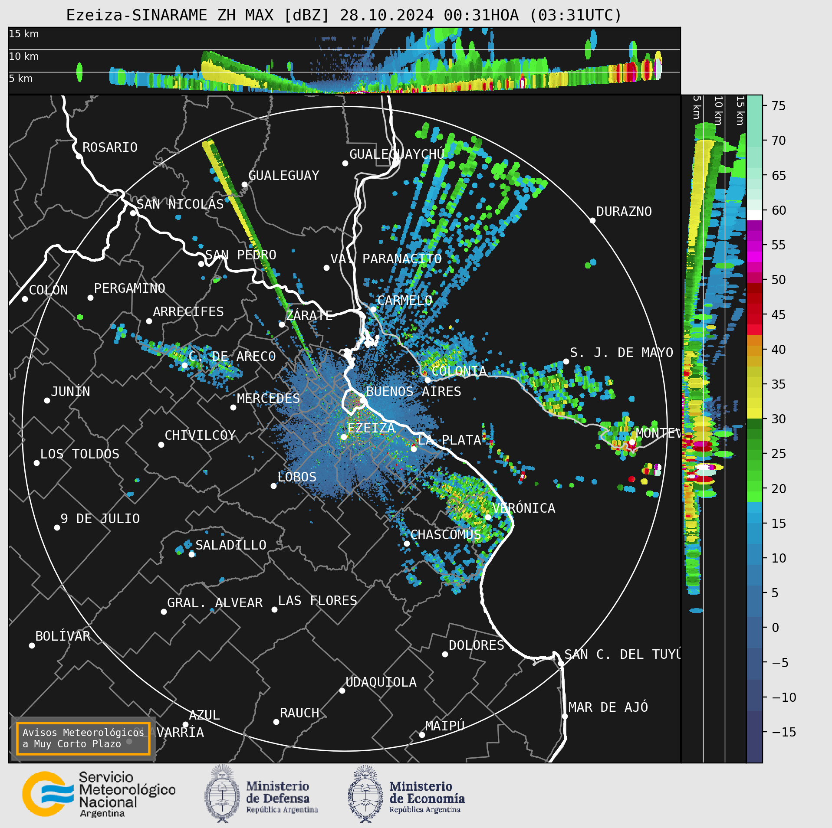The image size is (832, 828).
Task: Click the Zárate city marker dot
Action: click(282, 324)
